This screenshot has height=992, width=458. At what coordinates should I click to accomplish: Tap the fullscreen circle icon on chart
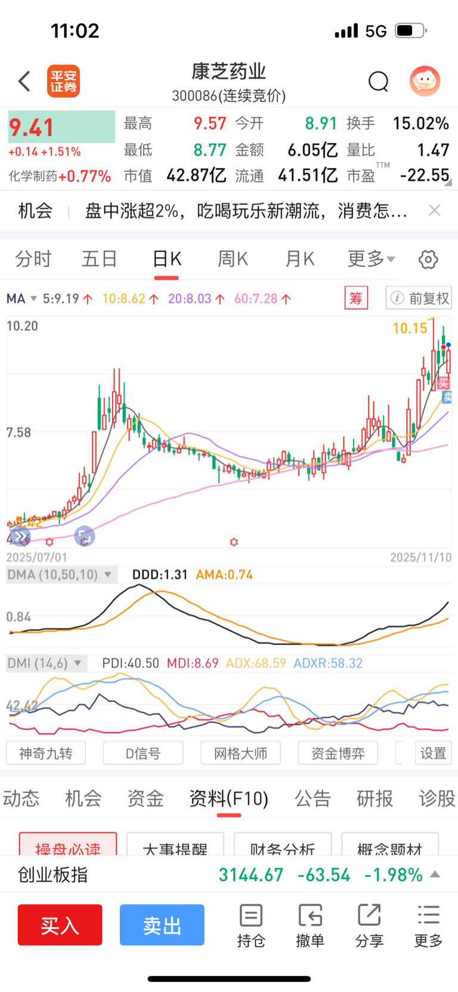tap(84, 536)
